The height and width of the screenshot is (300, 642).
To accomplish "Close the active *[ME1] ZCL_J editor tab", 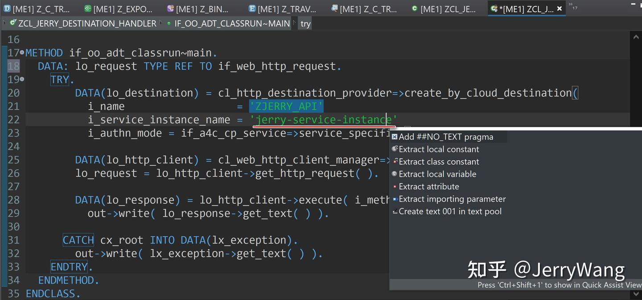I will (x=560, y=8).
